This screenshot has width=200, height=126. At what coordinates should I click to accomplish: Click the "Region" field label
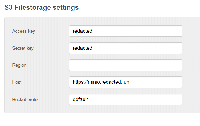19,65
